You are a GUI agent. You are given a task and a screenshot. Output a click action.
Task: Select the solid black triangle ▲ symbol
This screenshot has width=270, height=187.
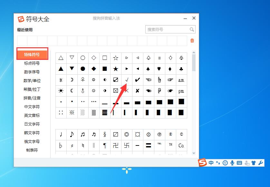[61, 69]
